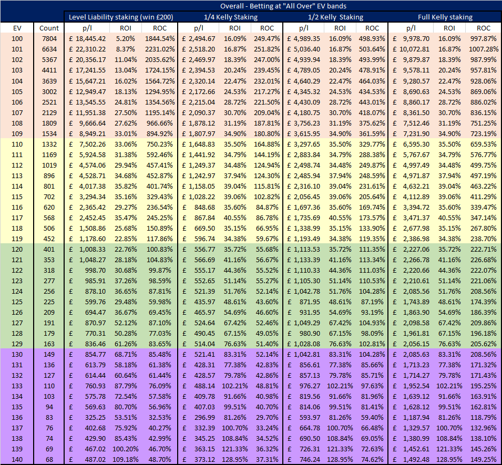Select the p/l value £20,356.17
502x465 pixels.
coord(87,60)
